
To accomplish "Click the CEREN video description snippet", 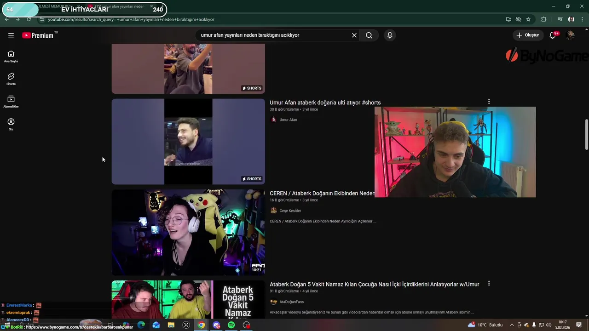I will click(x=323, y=221).
